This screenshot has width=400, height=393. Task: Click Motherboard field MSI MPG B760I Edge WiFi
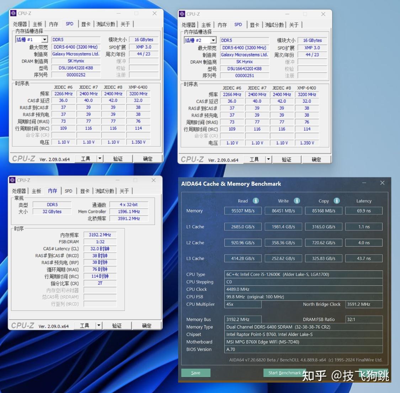coord(303,342)
